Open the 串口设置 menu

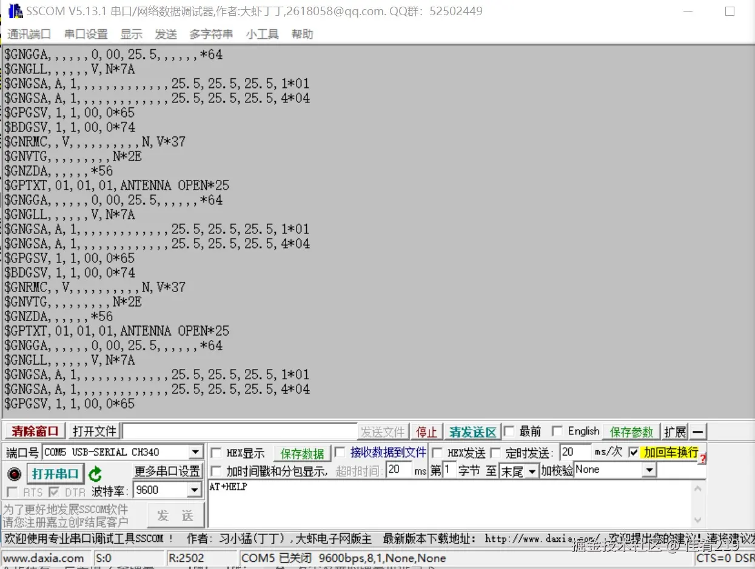click(85, 34)
